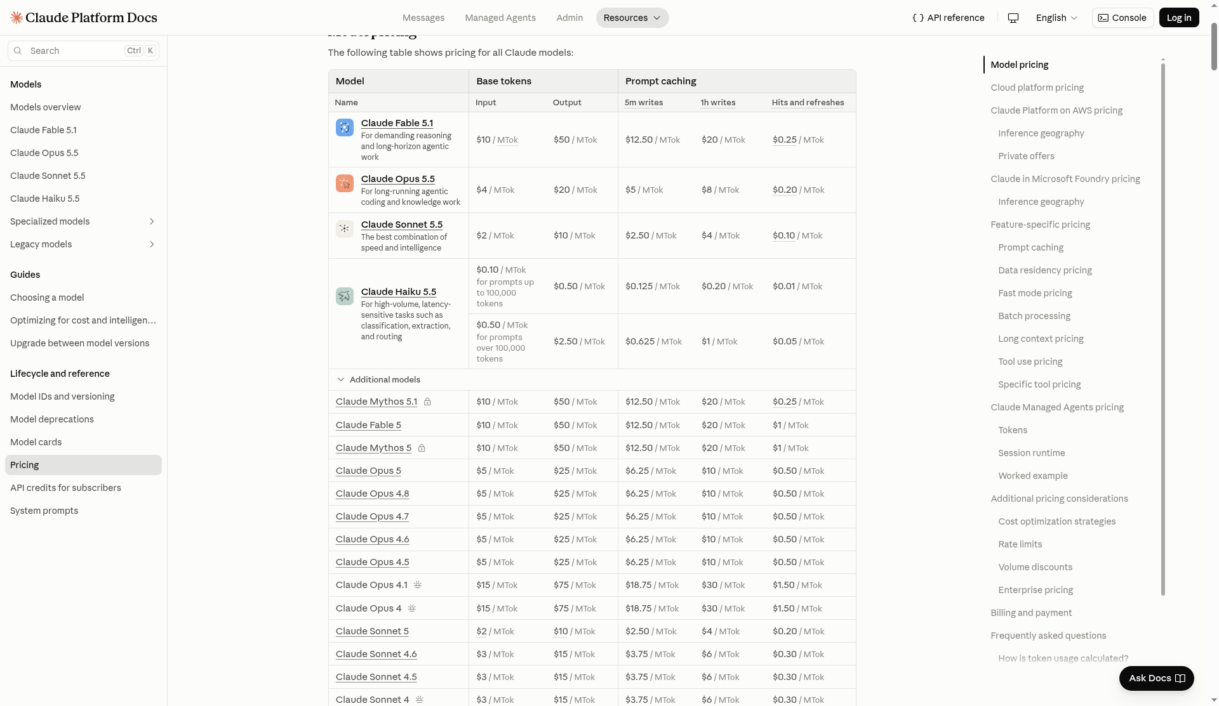Screen dimensions: 1219x706
Task: Switch to the Messages tab
Action: tap(423, 18)
